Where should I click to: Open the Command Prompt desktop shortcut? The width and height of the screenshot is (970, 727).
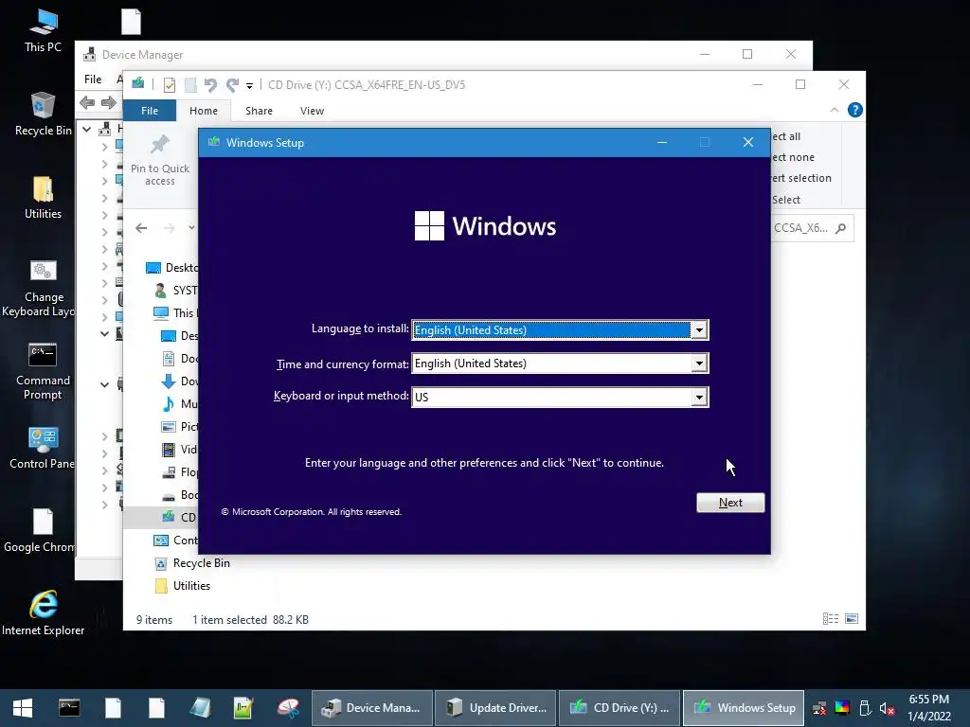[x=43, y=371]
